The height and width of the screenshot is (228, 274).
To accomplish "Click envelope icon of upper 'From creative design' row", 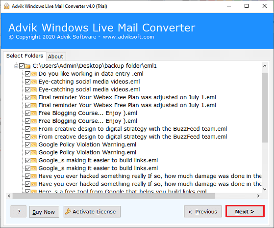I will 34,129.
